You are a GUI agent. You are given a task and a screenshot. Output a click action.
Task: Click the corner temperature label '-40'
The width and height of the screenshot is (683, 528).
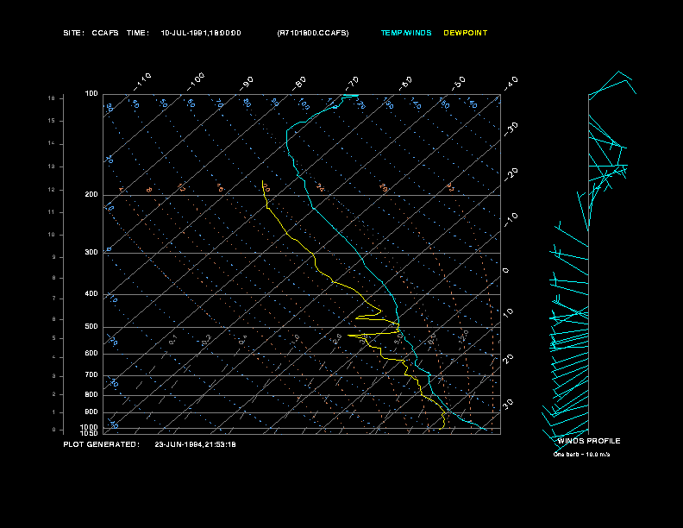(x=511, y=84)
